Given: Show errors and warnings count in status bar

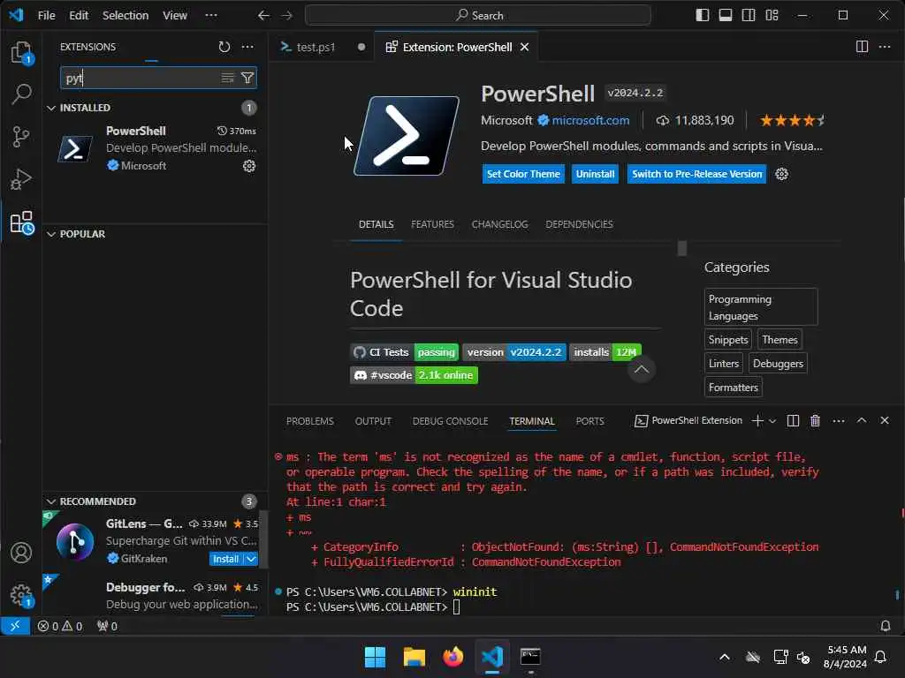Looking at the screenshot, I should coord(60,626).
